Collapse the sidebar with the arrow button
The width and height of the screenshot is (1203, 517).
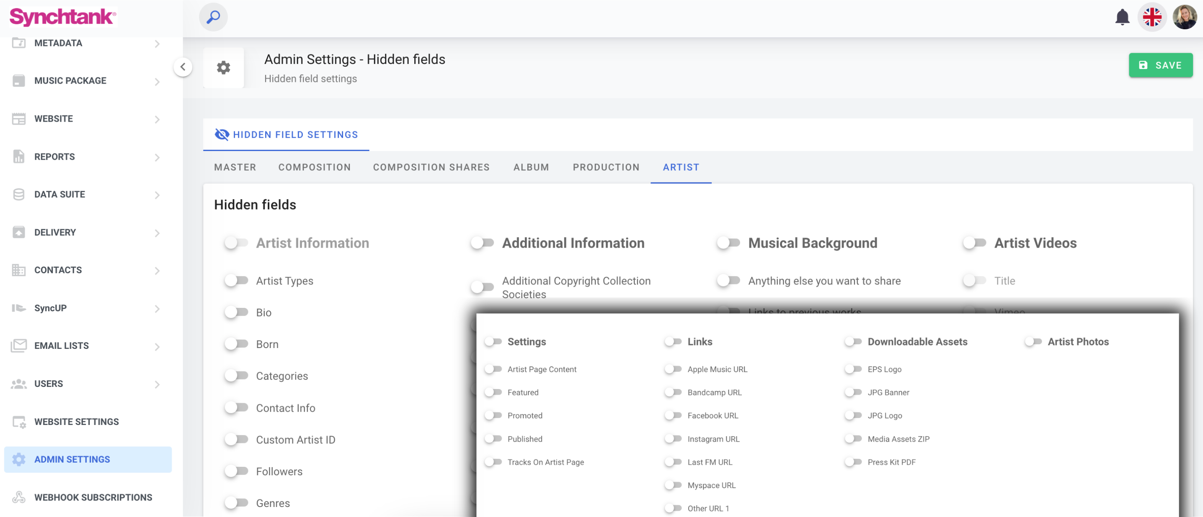pos(183,67)
